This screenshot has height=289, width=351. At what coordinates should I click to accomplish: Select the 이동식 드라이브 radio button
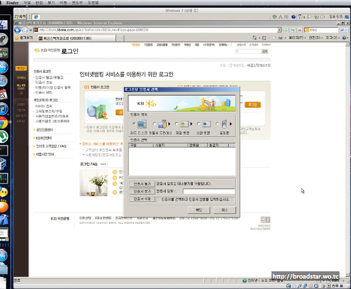click(x=154, y=124)
